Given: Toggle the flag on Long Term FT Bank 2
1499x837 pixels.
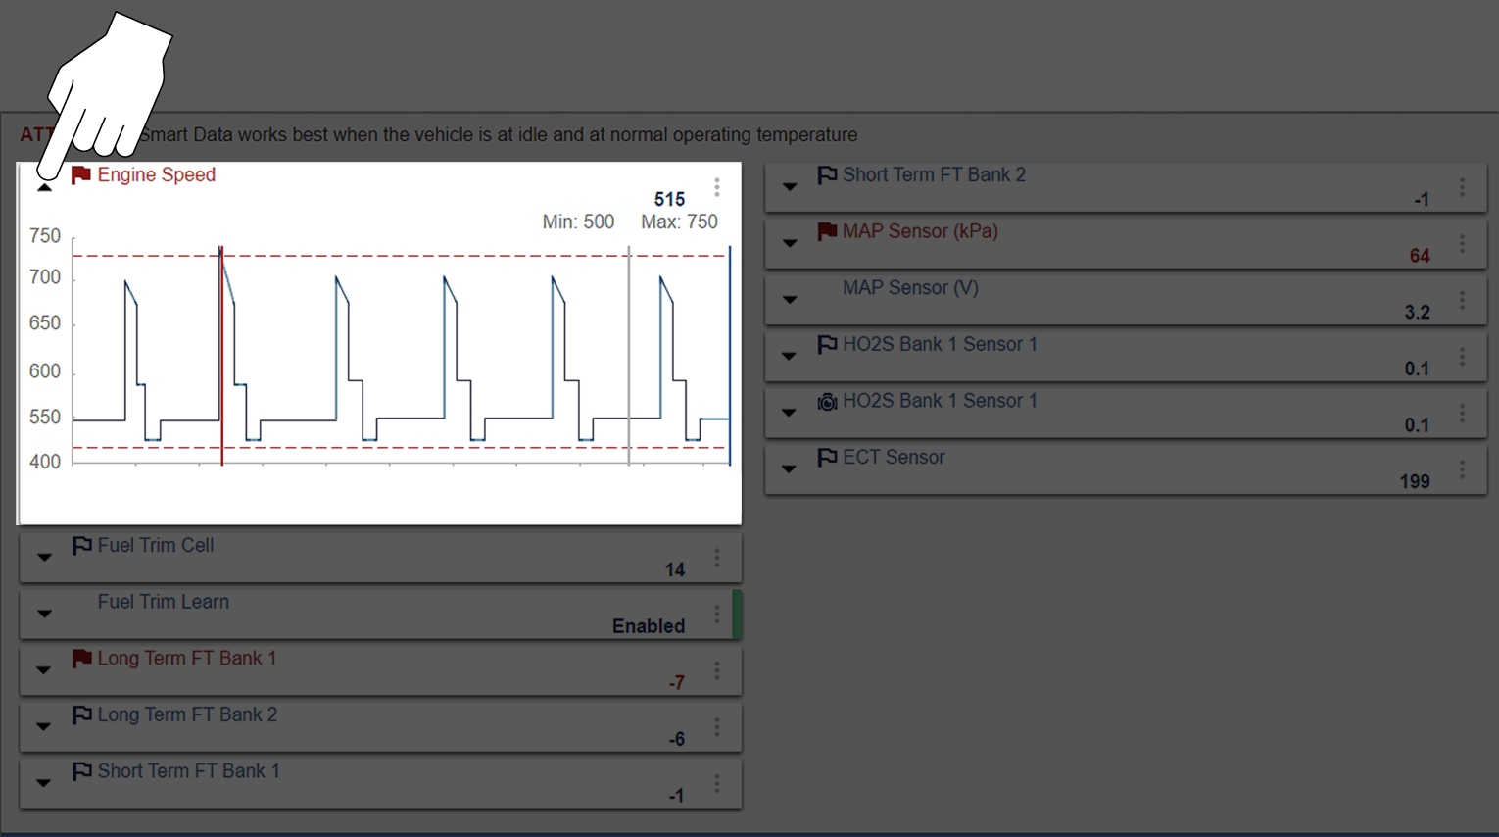Looking at the screenshot, I should tap(82, 715).
